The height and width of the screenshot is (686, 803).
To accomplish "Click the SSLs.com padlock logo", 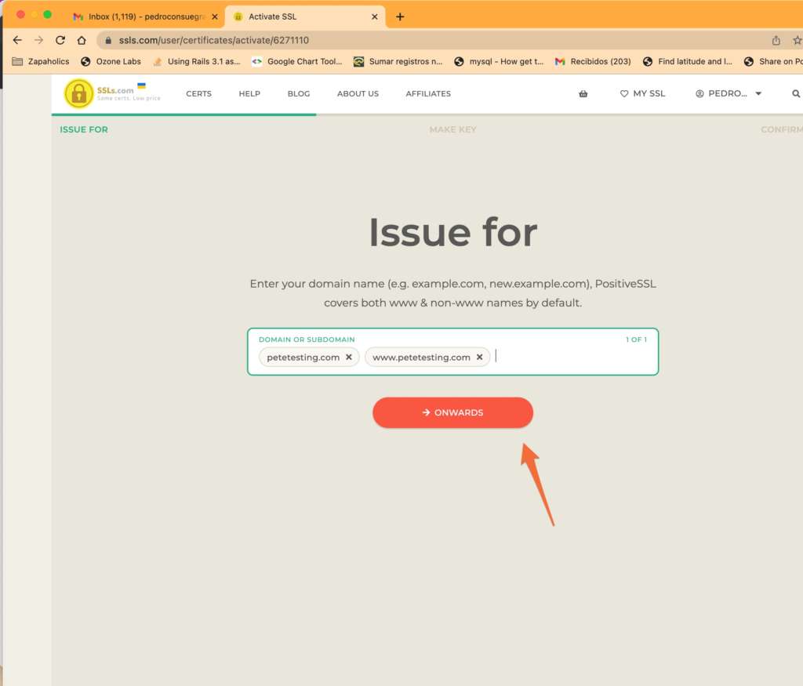I will (x=78, y=94).
